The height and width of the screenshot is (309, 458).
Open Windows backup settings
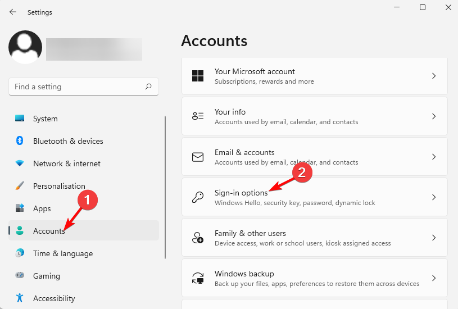click(x=315, y=278)
